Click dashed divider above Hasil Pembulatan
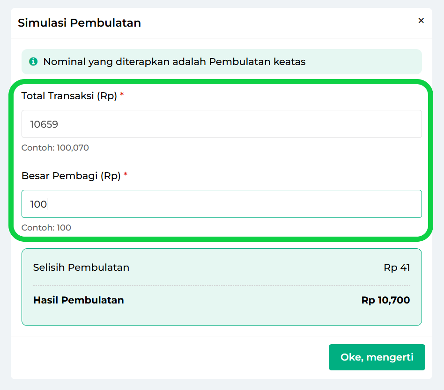The image size is (444, 390). (x=222, y=285)
